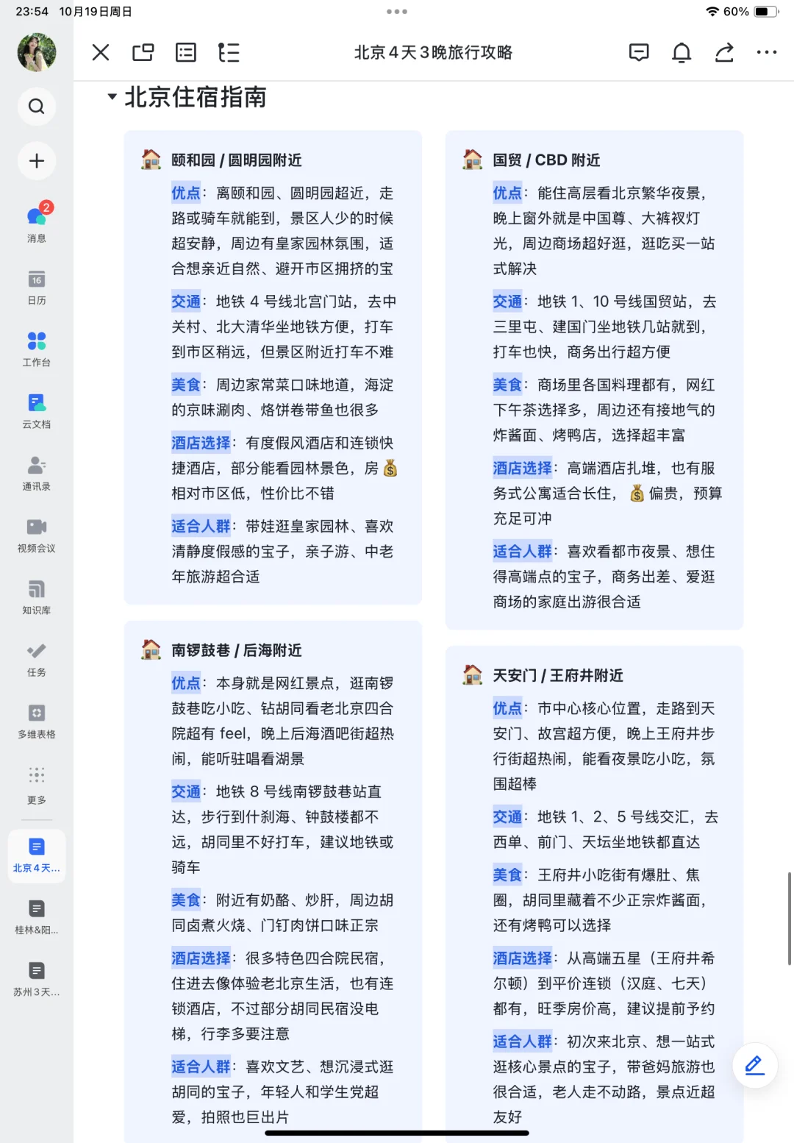Tap the profile avatar at top left
794x1143 pixels.
point(36,52)
